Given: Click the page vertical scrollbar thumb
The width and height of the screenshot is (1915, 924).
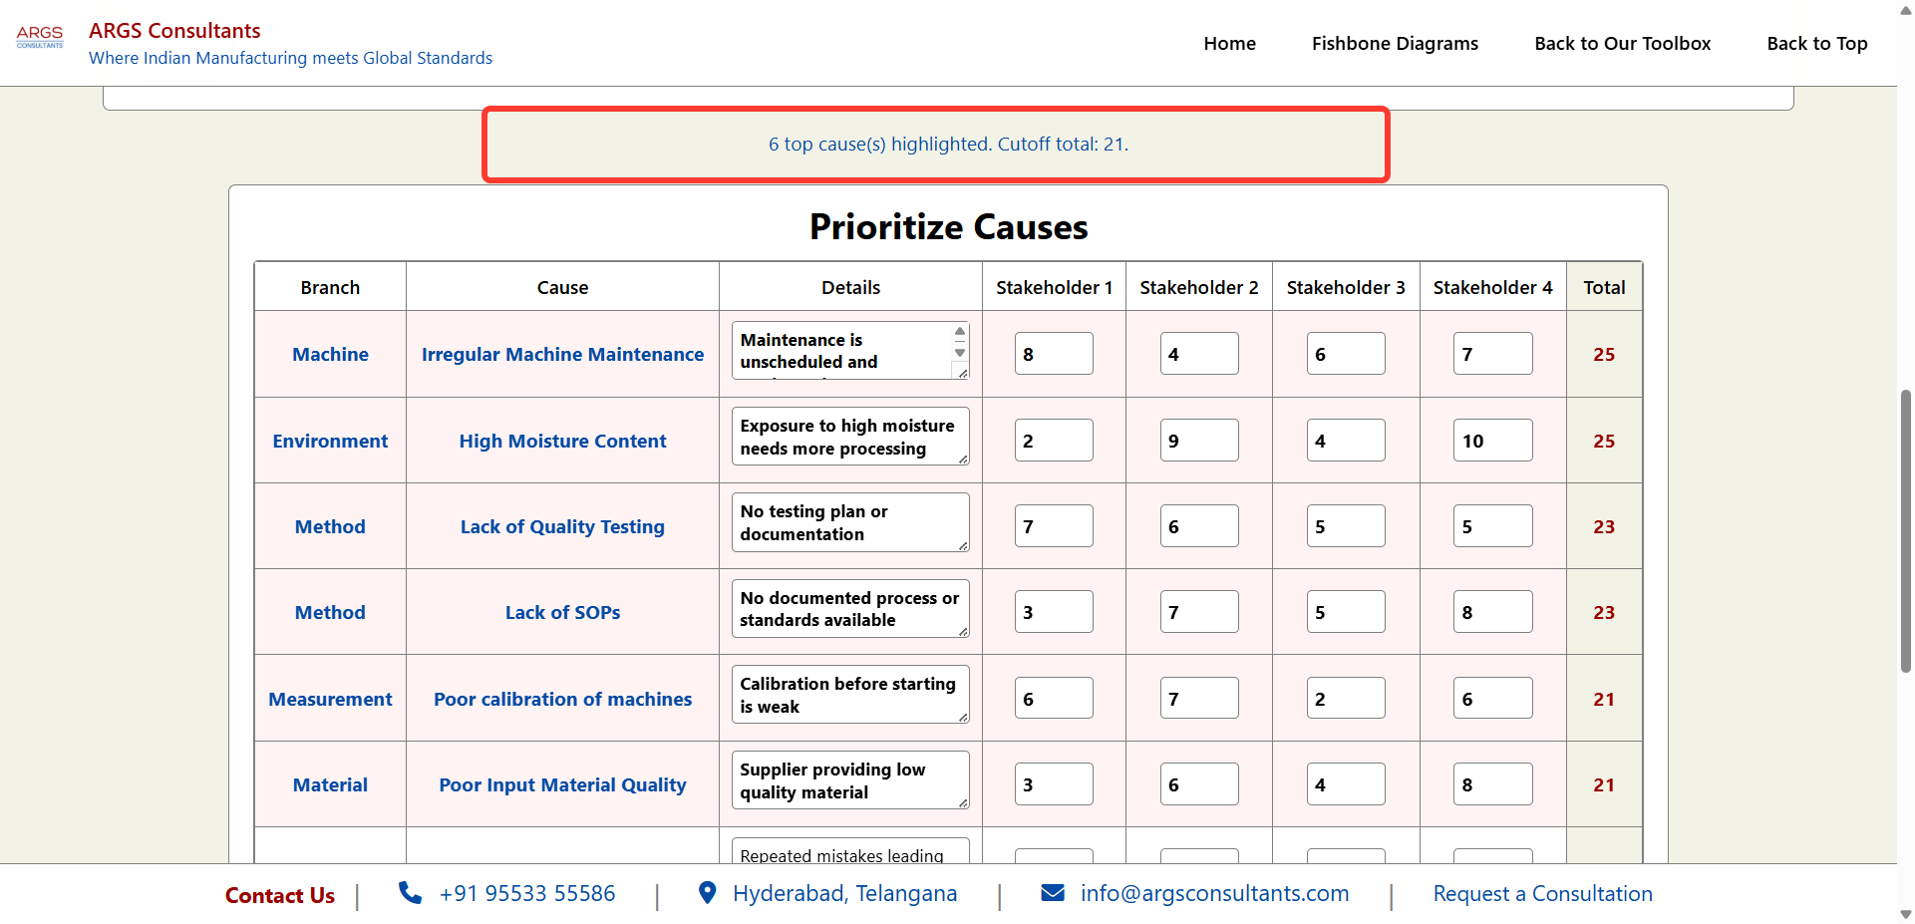Looking at the screenshot, I should pyautogui.click(x=1905, y=531).
